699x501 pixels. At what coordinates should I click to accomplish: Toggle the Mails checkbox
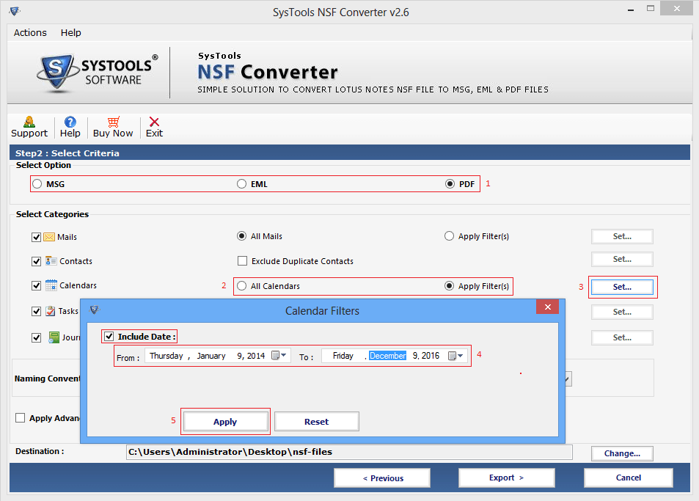[37, 237]
